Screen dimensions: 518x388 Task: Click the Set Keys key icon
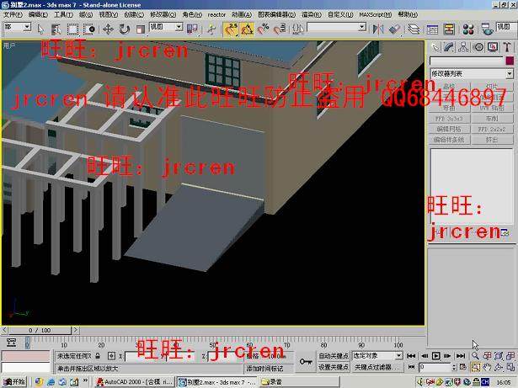pos(306,362)
